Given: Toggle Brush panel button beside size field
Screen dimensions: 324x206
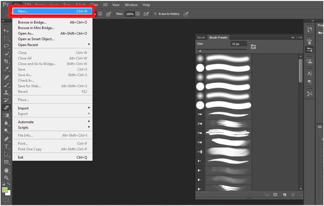Looking at the screenshot, I should [253, 47].
